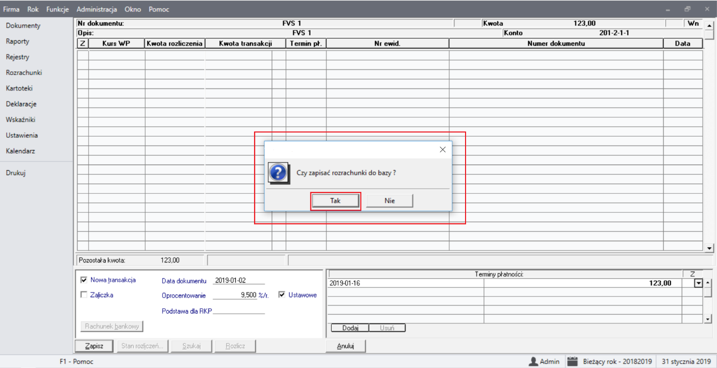Image resolution: width=717 pixels, height=368 pixels.
Task: Click the Rozlicz button
Action: [235, 346]
